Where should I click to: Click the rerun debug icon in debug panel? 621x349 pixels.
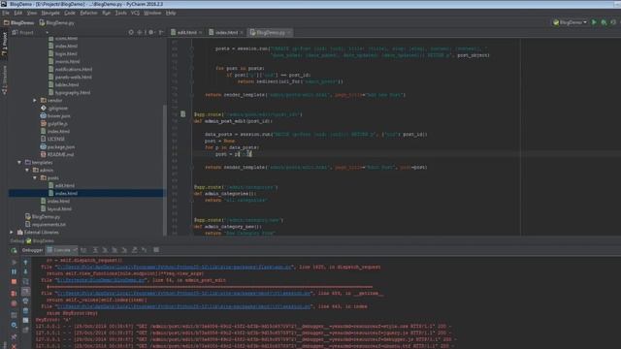tap(14, 250)
